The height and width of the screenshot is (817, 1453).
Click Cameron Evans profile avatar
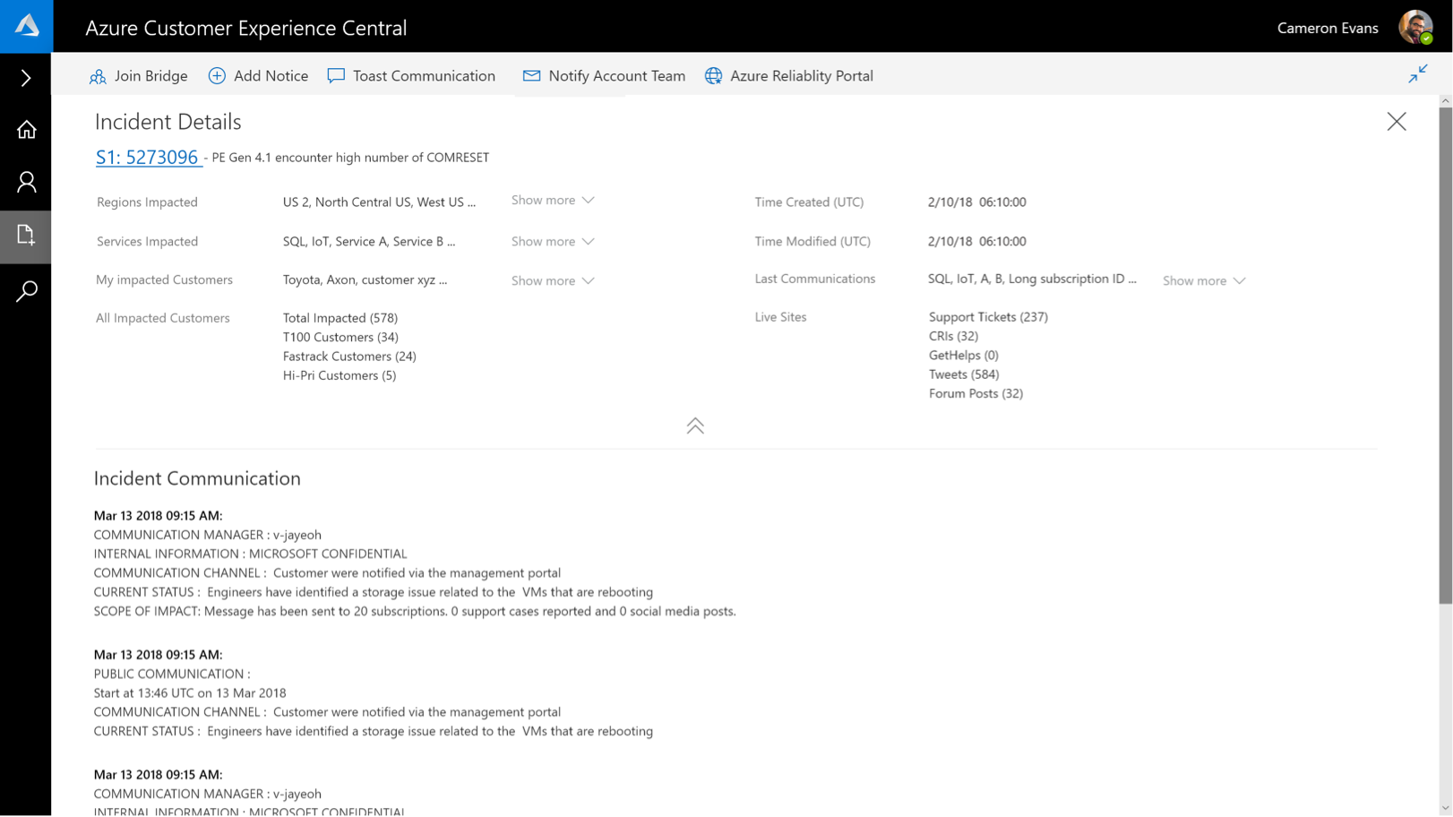[1415, 27]
